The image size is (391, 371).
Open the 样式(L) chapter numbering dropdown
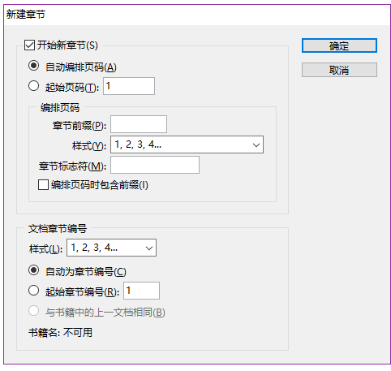pos(111,248)
